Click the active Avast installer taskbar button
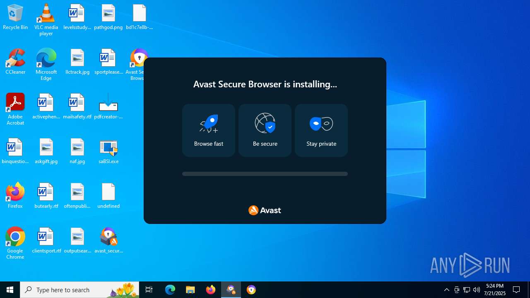 click(x=231, y=290)
